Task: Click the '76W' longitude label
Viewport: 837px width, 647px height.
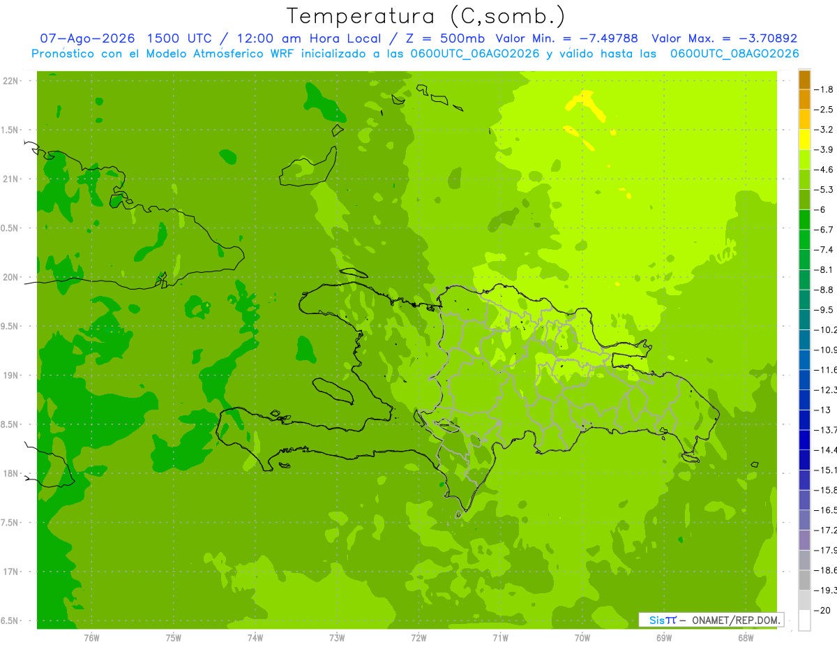Action: click(91, 638)
